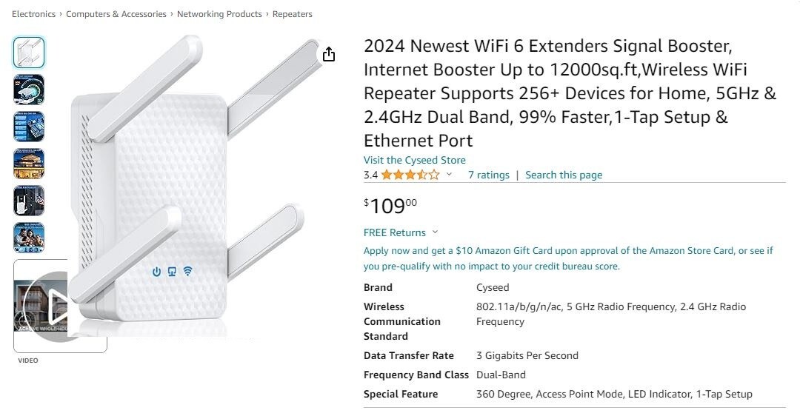
Task: Click the star rating icons
Action: coord(410,175)
